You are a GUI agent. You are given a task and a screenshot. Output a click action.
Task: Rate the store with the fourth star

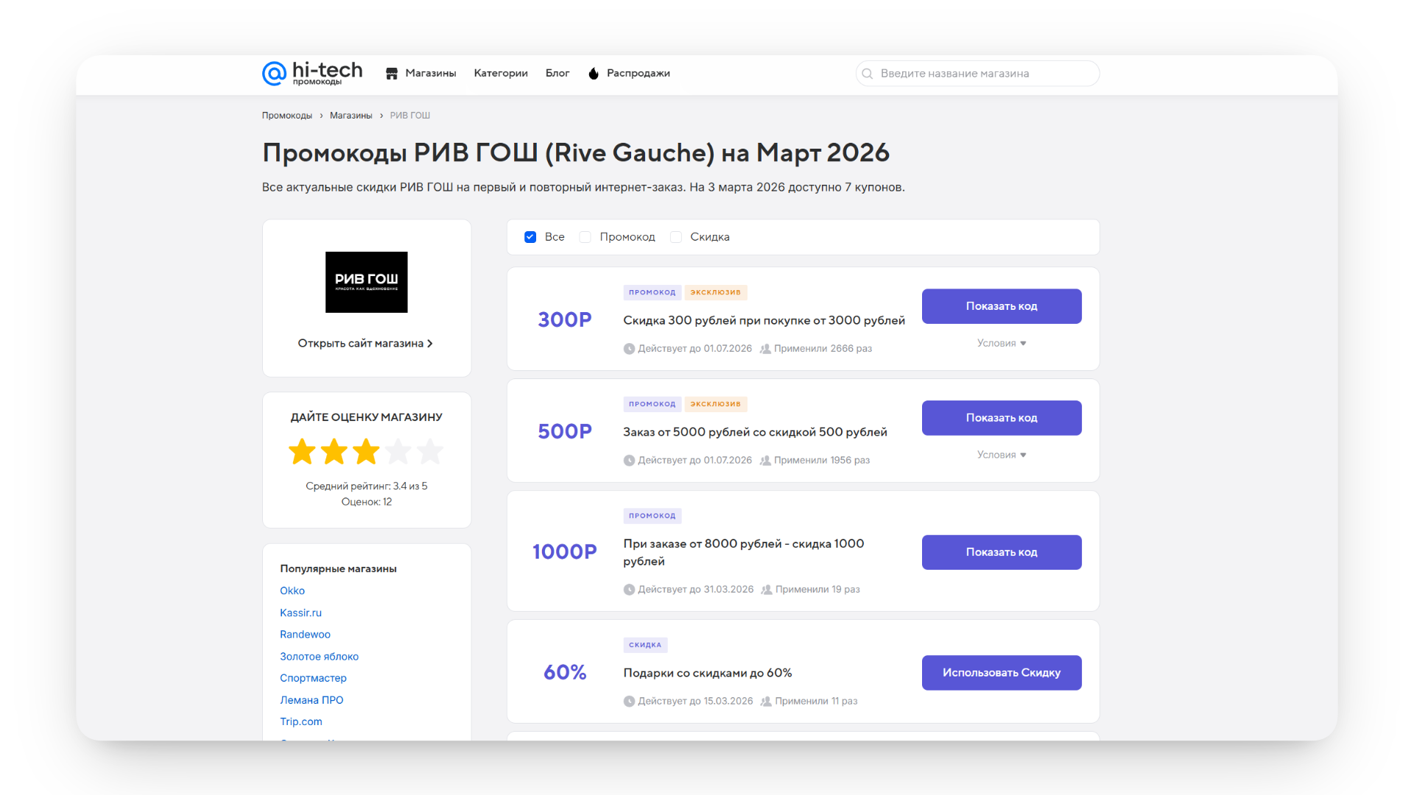(x=398, y=452)
